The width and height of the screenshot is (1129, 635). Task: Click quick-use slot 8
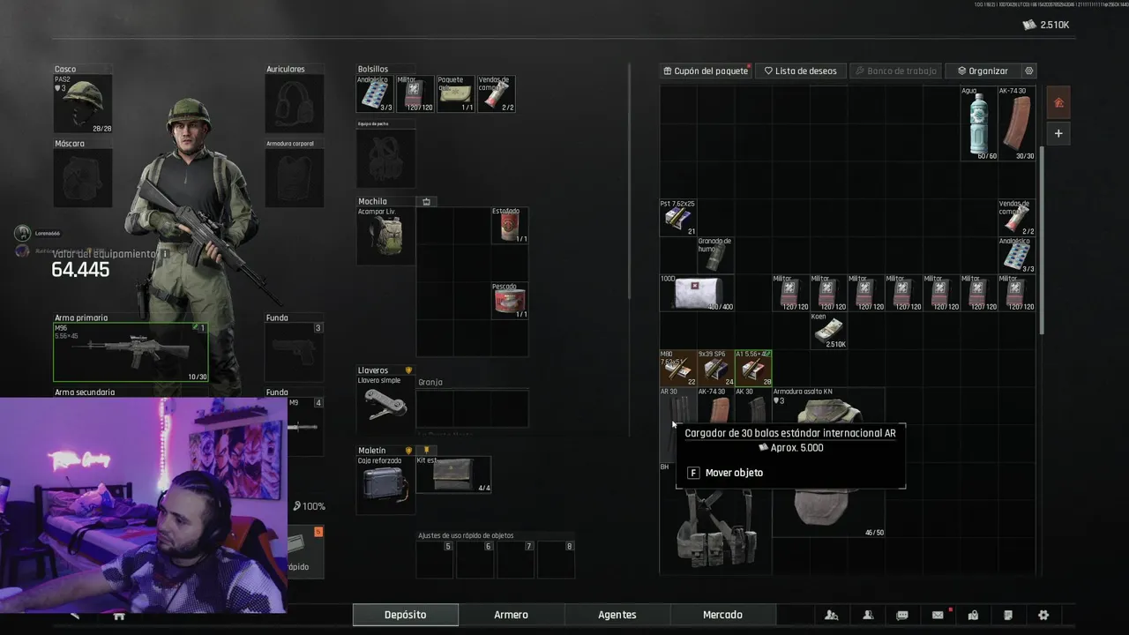[557, 560]
